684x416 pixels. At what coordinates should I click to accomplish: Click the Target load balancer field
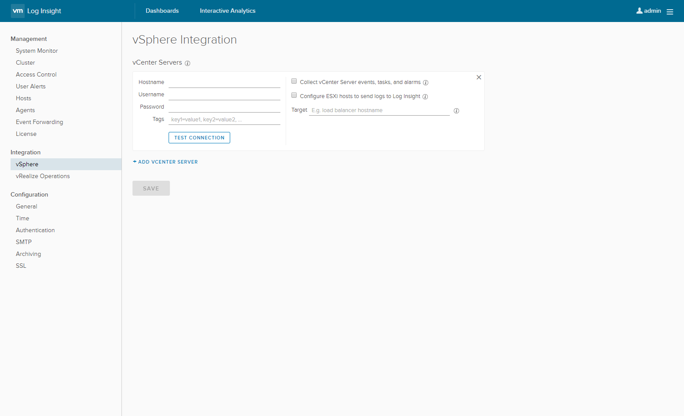379,110
